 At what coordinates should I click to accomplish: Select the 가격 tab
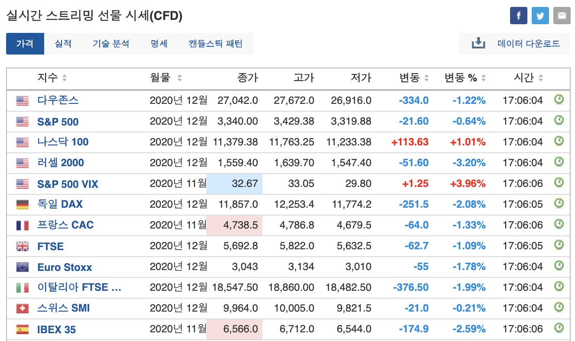pos(25,44)
